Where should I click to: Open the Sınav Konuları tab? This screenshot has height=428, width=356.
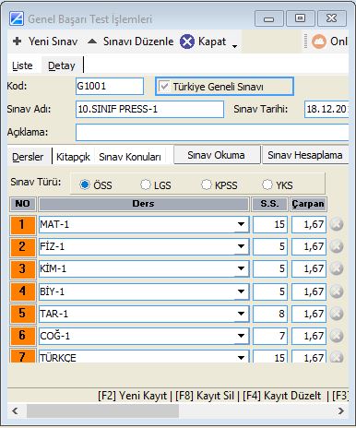point(130,157)
